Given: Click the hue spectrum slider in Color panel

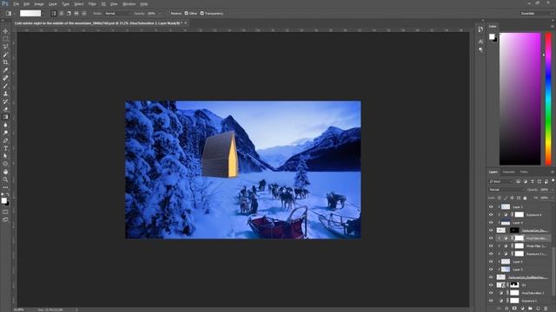Looking at the screenshot, I should pyautogui.click(x=548, y=99).
